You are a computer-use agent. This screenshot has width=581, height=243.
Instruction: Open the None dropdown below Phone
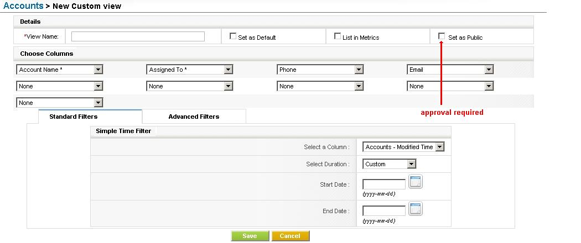pyautogui.click(x=320, y=86)
